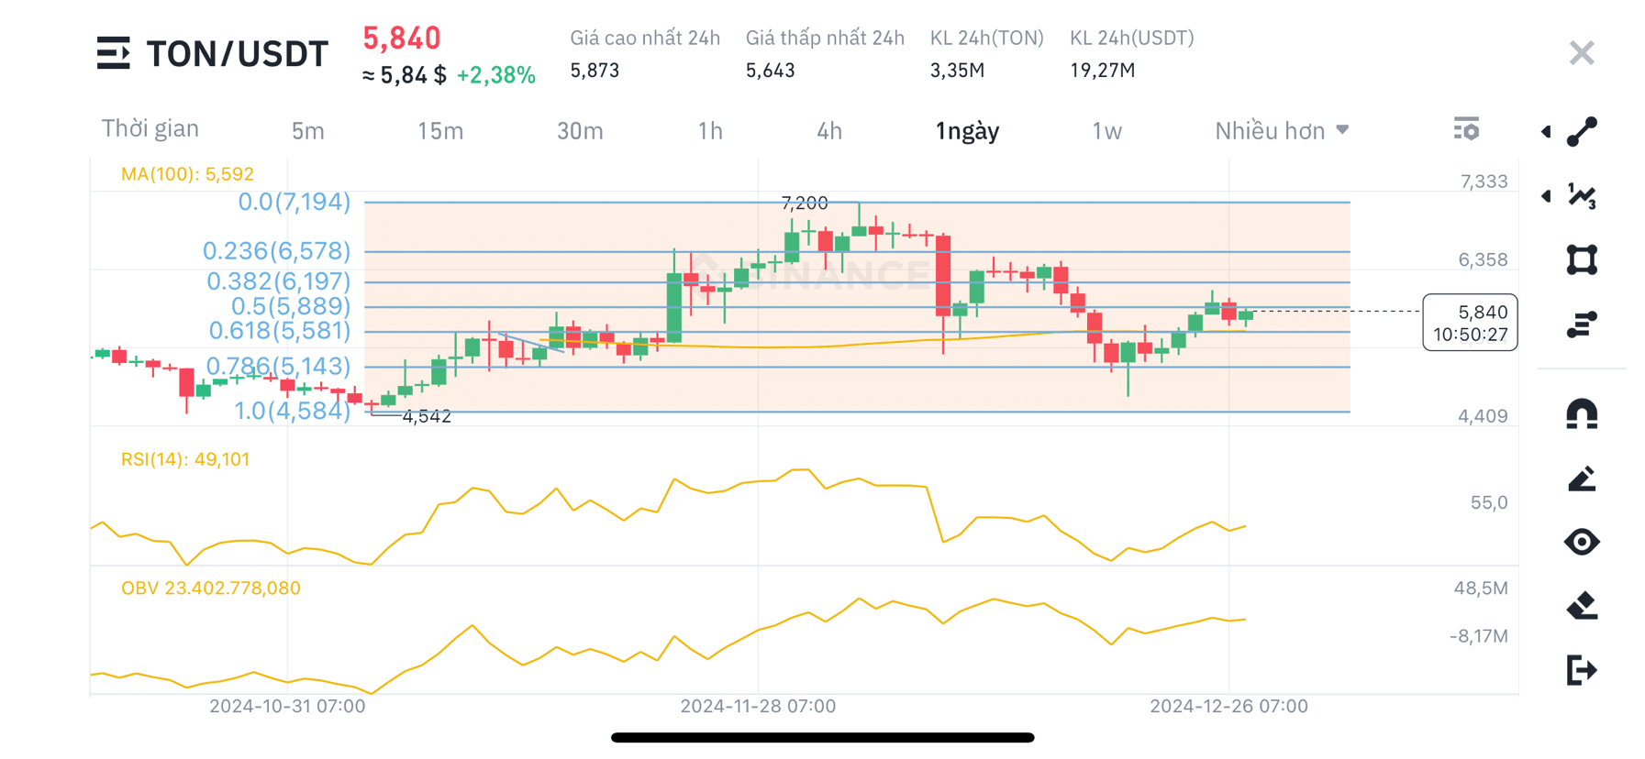Select the rectangle shape drawing tool

1581,260
